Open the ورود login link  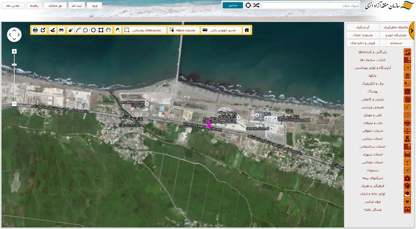point(94,6)
